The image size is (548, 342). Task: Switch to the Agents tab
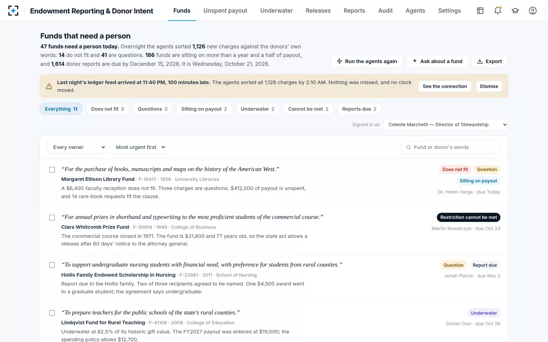(x=415, y=11)
